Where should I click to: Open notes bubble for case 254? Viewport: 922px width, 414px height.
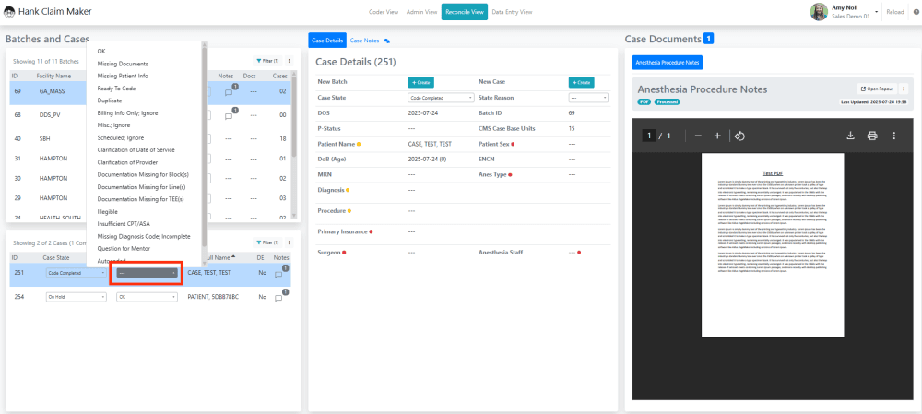pyautogui.click(x=279, y=297)
